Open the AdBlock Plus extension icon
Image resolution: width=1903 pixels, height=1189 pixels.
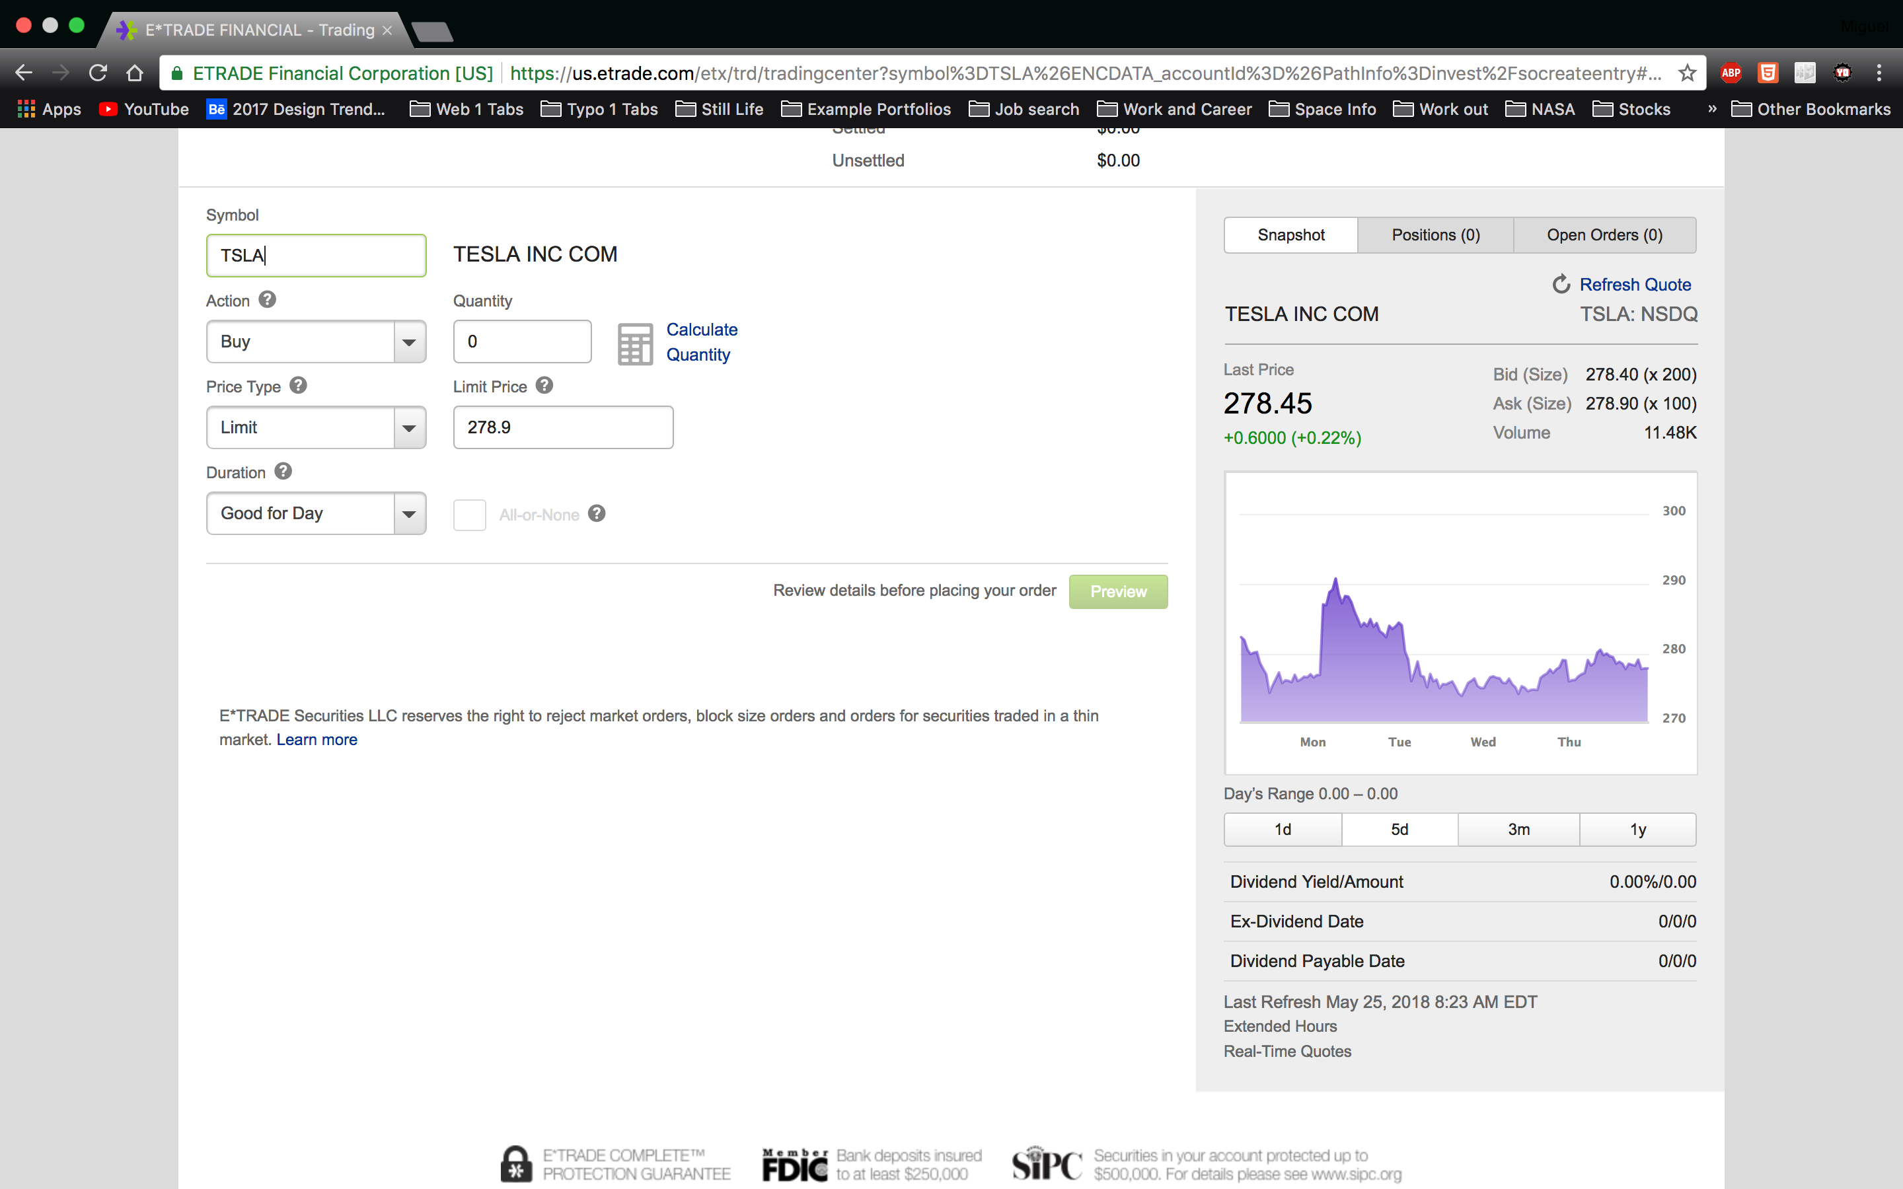pyautogui.click(x=1731, y=73)
